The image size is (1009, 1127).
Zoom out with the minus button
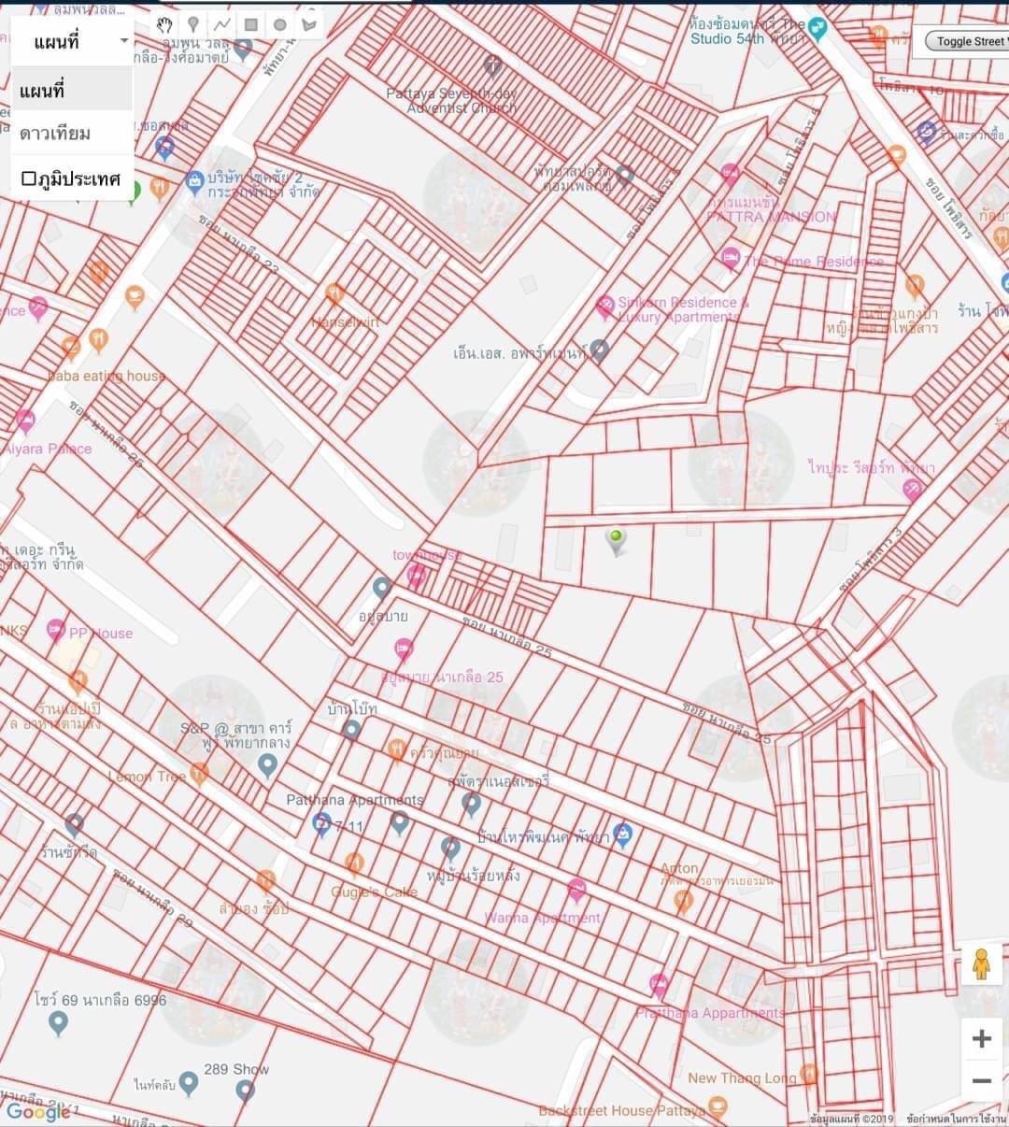click(x=981, y=1081)
